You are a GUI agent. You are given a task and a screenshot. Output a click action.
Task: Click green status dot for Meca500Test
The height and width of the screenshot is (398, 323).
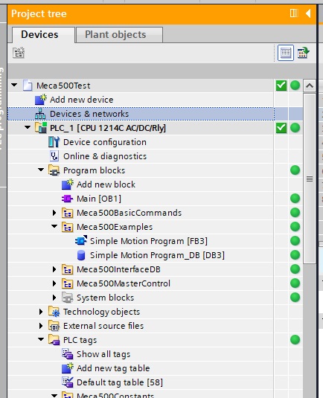pyautogui.click(x=295, y=86)
